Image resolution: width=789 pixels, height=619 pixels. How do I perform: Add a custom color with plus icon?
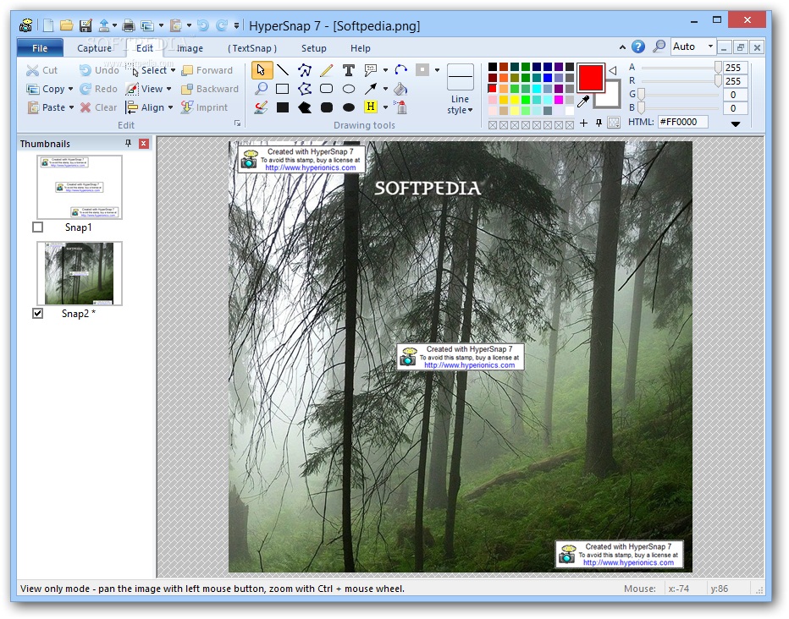[583, 123]
